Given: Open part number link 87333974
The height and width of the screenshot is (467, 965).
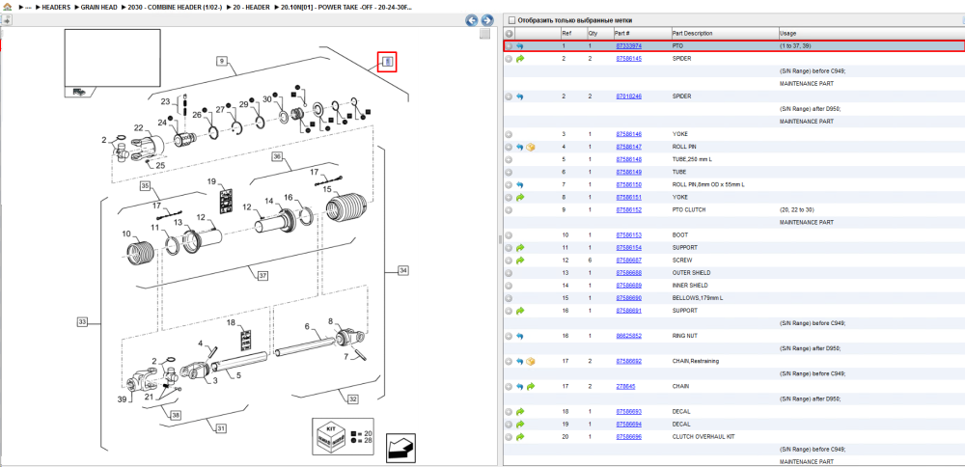Looking at the screenshot, I should 629,46.
